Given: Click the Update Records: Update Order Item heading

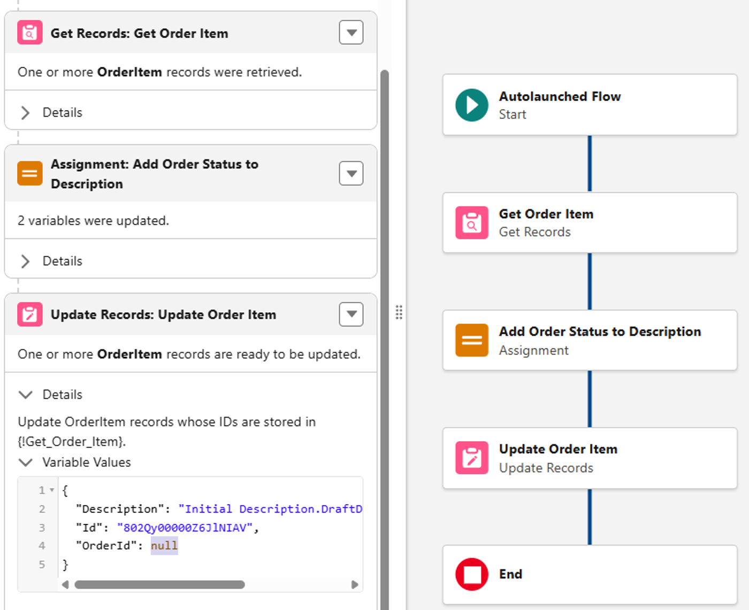Looking at the screenshot, I should pyautogui.click(x=163, y=314).
